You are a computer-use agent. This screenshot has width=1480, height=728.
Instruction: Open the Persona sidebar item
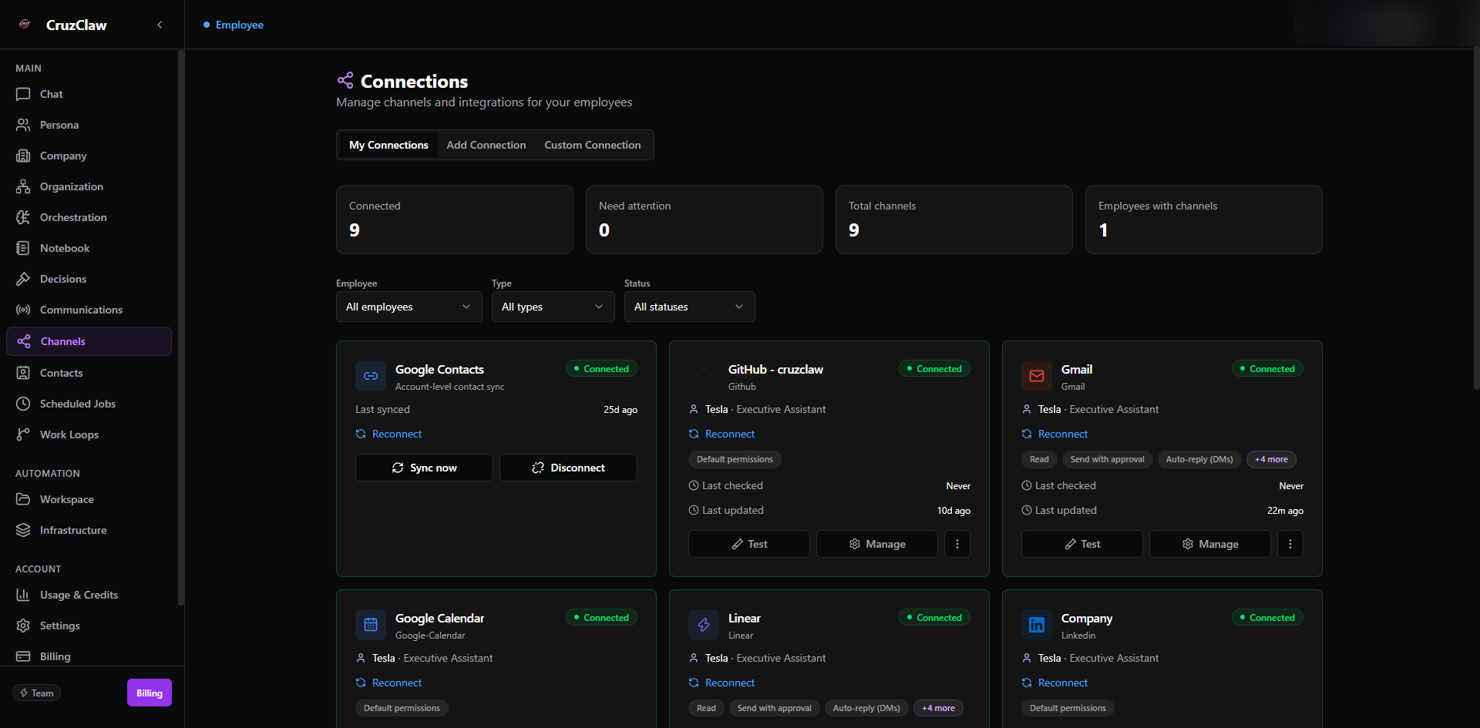click(89, 125)
